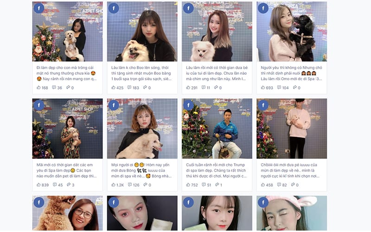This screenshot has width=371, height=232.
Task: Click the comment icon showing 104
Action: [279, 87]
